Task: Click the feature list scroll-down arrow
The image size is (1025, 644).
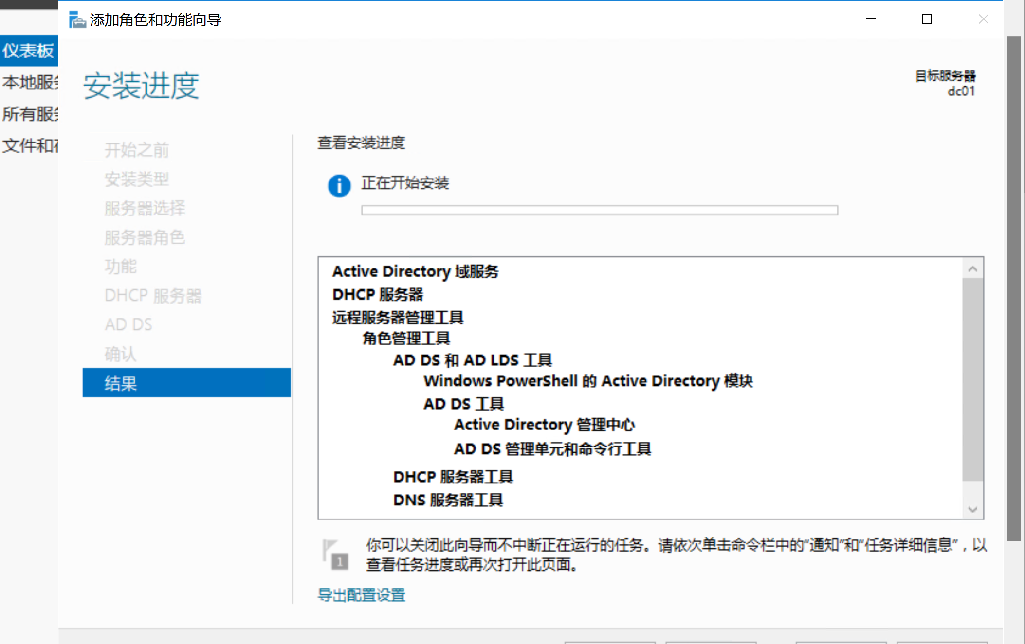Action: point(973,509)
